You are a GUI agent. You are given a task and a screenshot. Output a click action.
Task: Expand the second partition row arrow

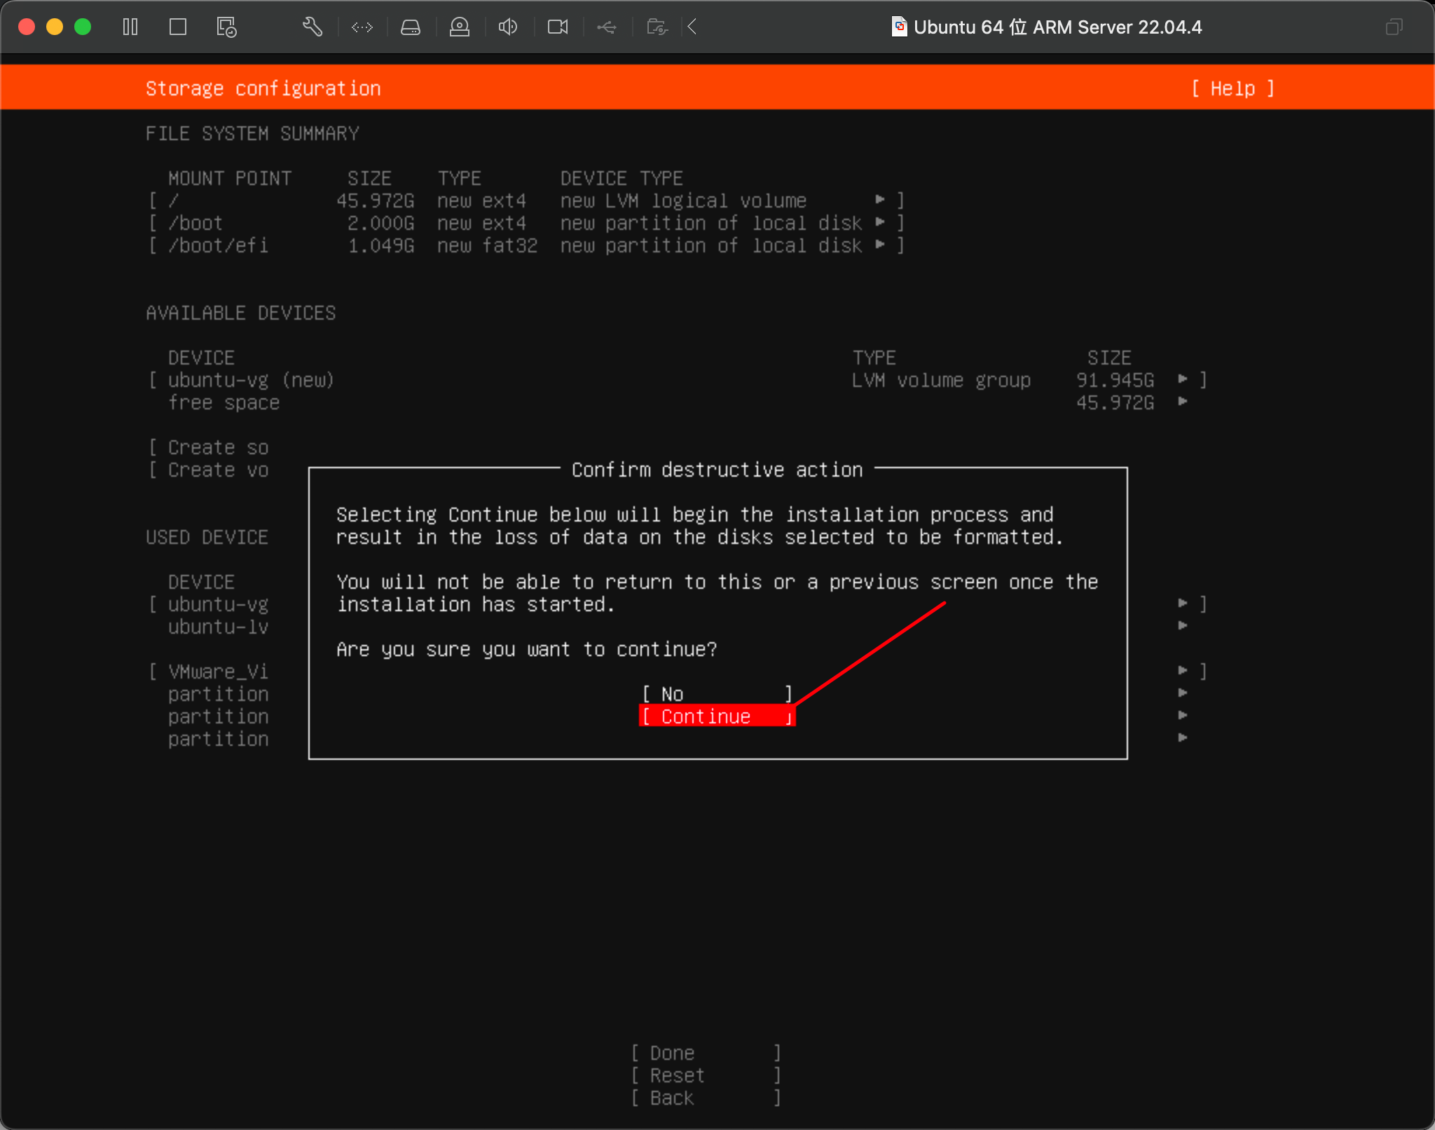pyautogui.click(x=1183, y=716)
